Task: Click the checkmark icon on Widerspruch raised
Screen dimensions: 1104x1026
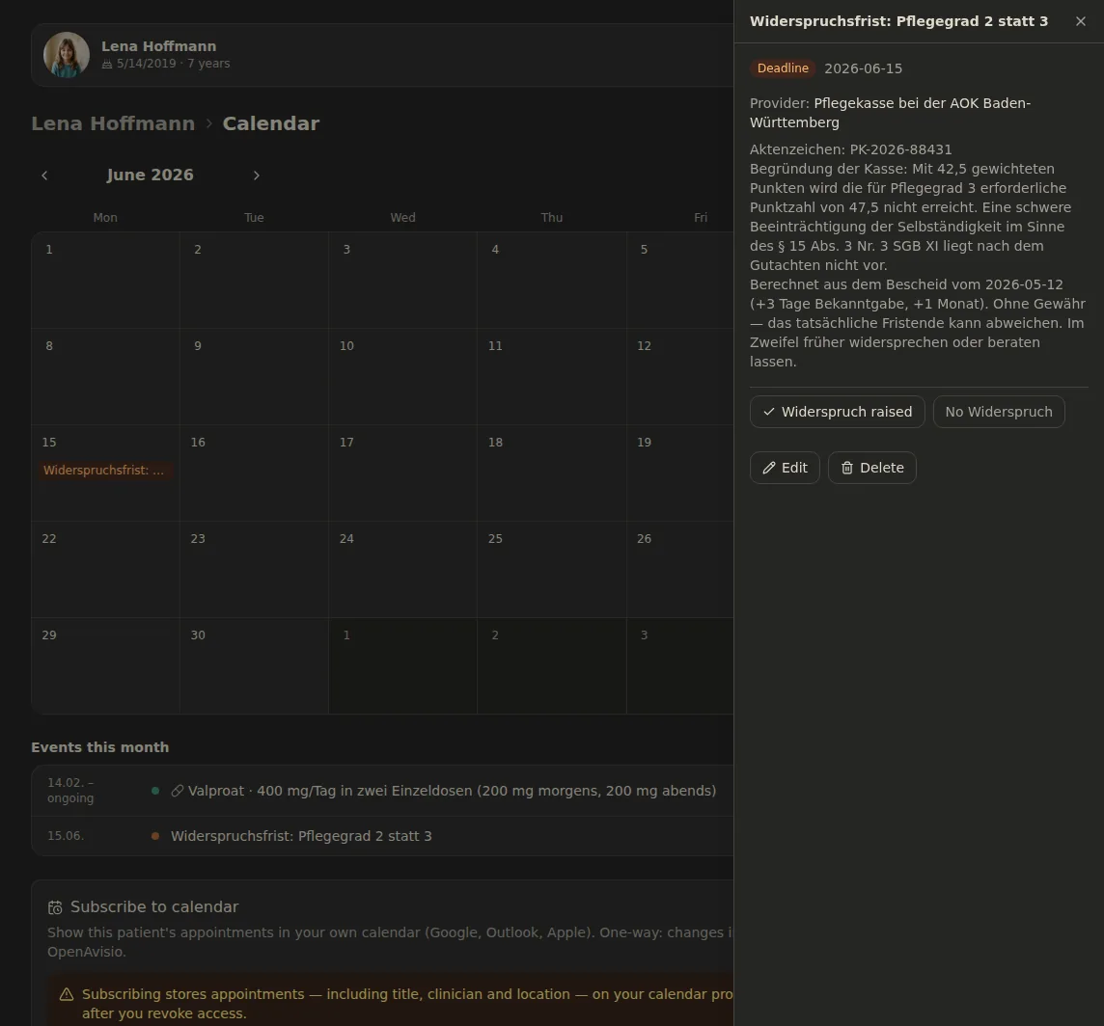Action: pyautogui.click(x=769, y=412)
